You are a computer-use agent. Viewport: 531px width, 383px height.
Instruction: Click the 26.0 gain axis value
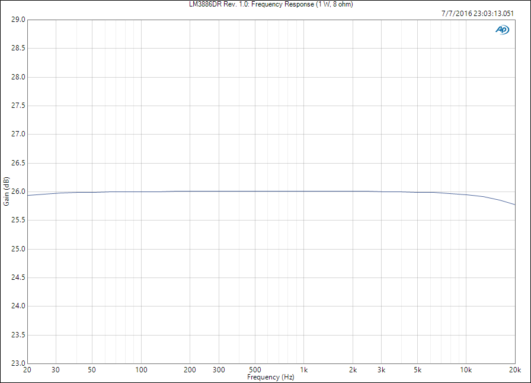[18, 191]
